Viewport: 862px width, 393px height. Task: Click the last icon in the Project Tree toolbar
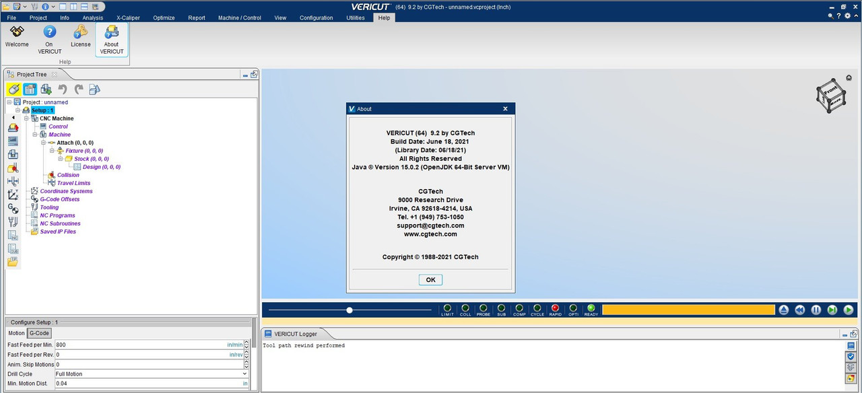click(x=95, y=89)
